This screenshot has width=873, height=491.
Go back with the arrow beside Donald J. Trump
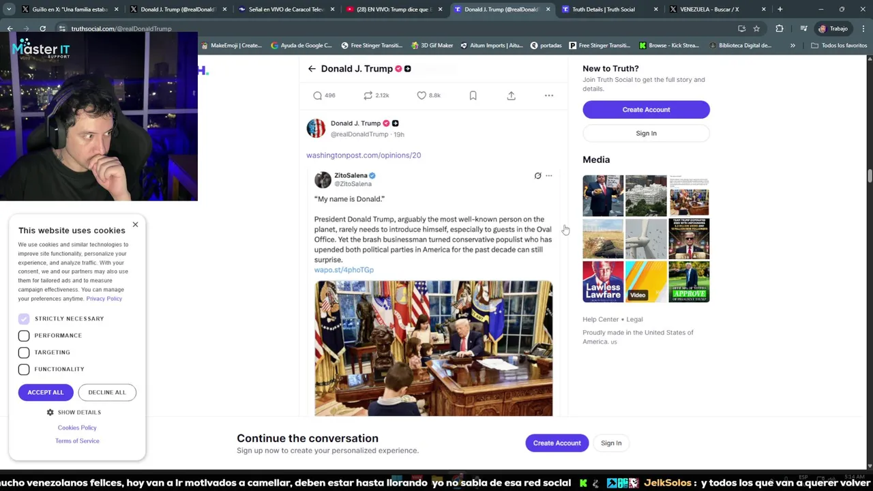pos(312,69)
